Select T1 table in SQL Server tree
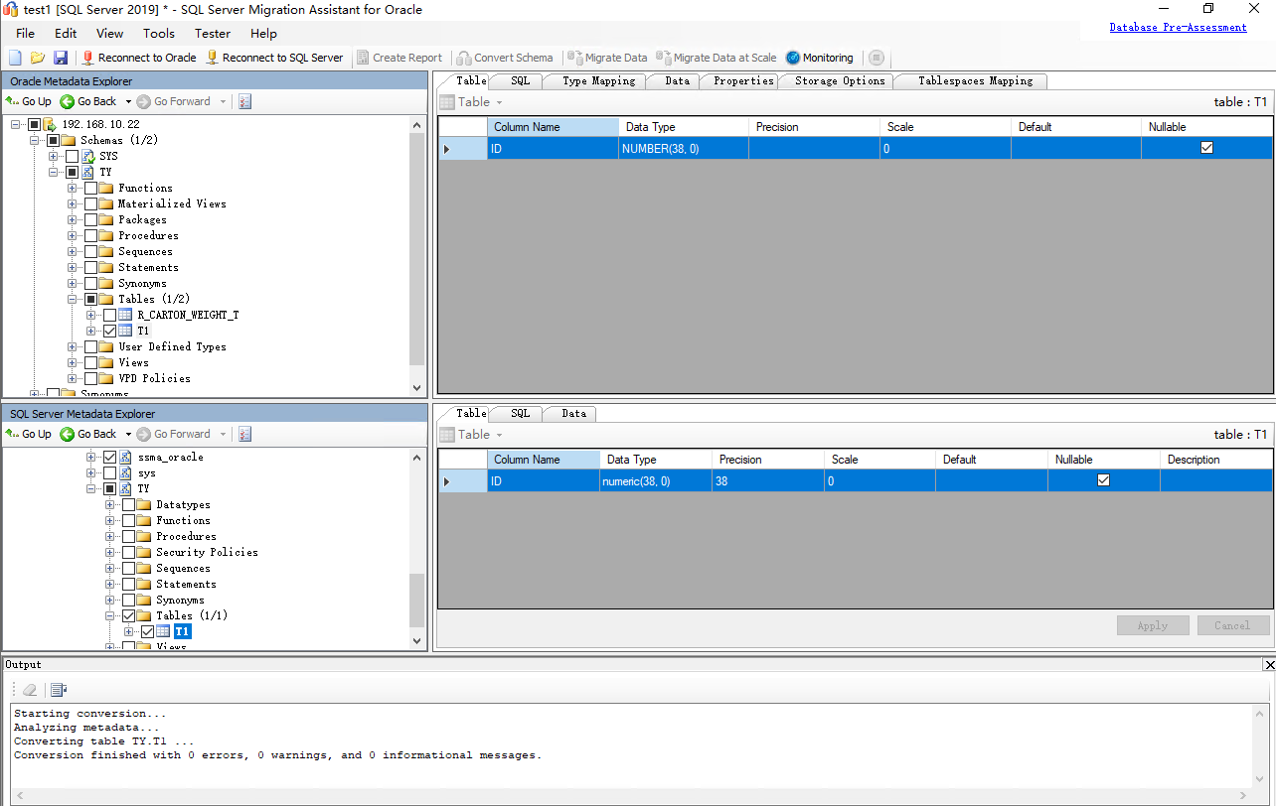The width and height of the screenshot is (1276, 806). (182, 631)
